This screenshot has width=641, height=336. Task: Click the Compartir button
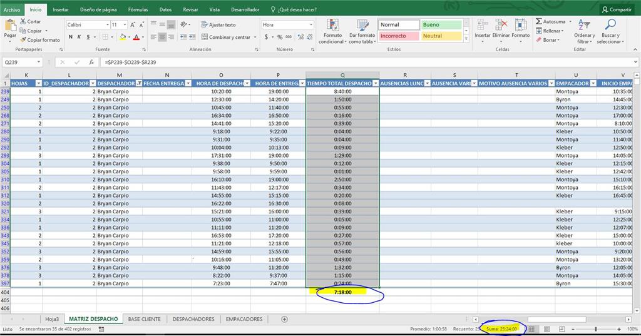click(617, 9)
